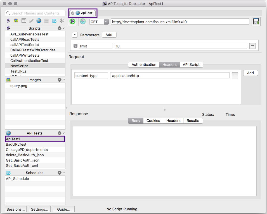Switch to the request Headers tab

coord(169,65)
